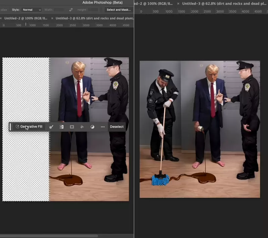Click the Generative Fill button
Viewport: 268px width, 238px height.
(29, 127)
